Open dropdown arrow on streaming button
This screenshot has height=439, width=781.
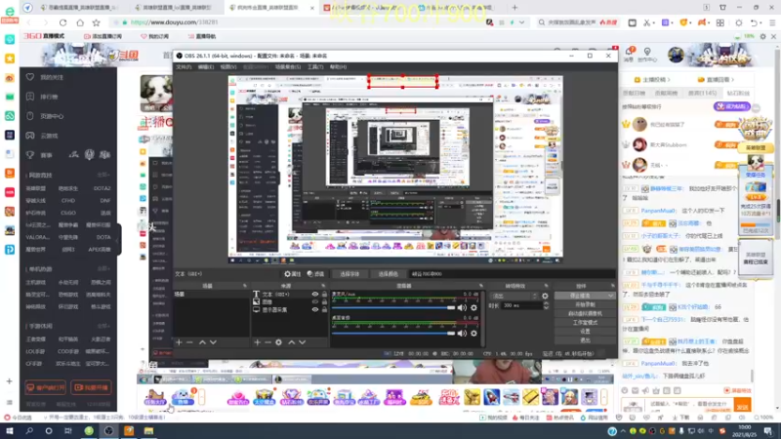pos(611,296)
